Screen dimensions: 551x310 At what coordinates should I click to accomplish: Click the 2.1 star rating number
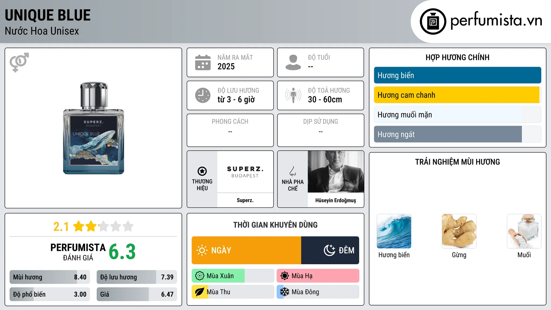point(61,227)
